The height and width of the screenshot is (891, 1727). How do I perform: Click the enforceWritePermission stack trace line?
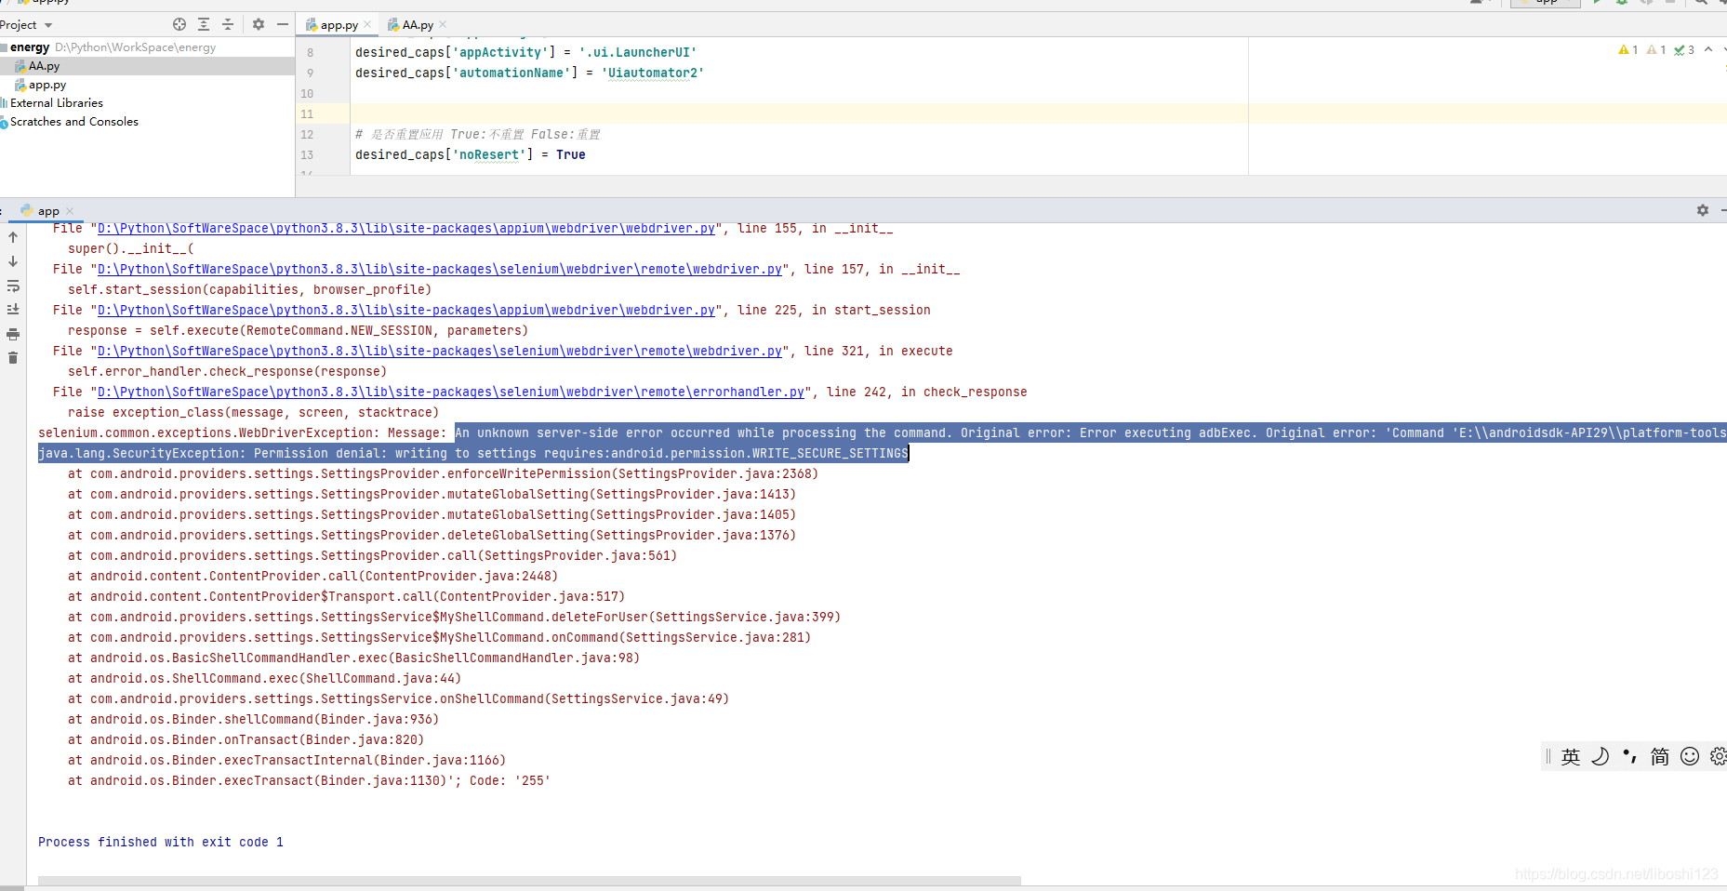[x=443, y=474]
